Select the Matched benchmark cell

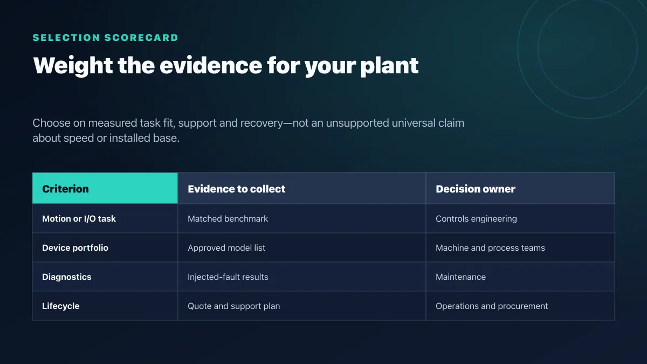pos(302,218)
